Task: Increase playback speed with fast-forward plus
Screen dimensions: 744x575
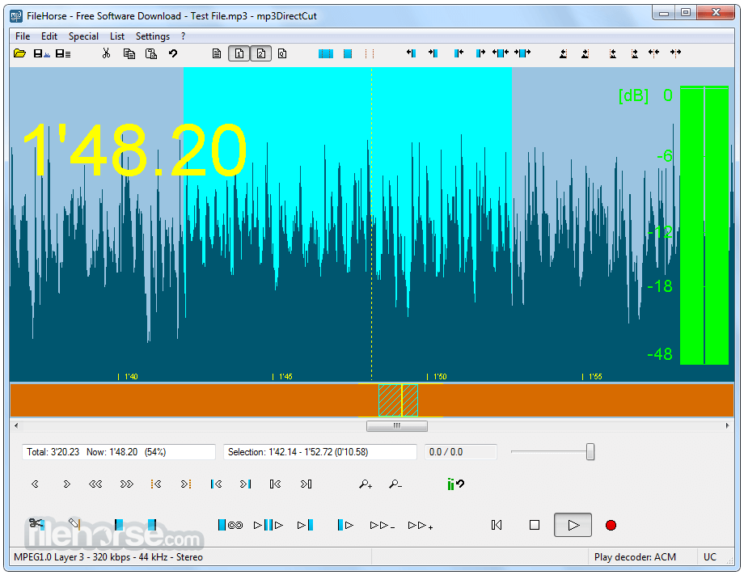Action: (421, 526)
